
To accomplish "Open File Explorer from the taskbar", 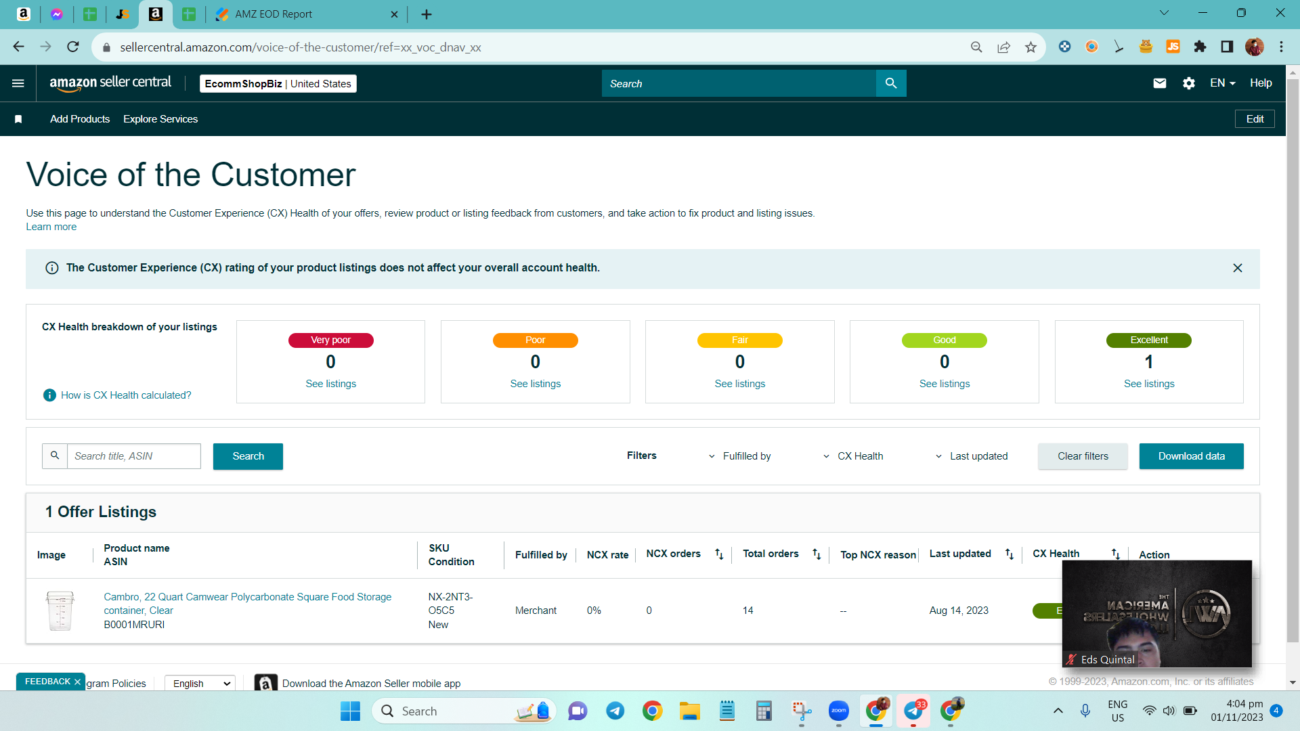I will click(x=689, y=711).
